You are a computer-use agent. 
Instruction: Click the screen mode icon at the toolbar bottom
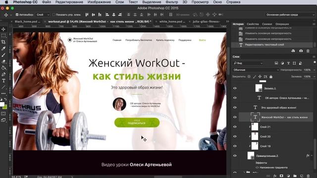tap(3, 120)
